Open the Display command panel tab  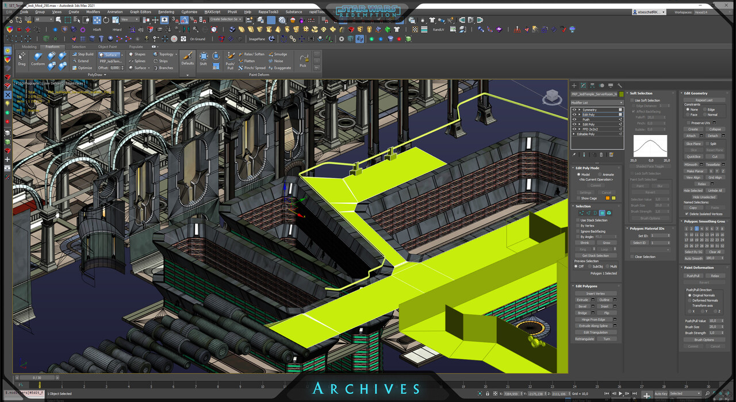[x=611, y=85]
